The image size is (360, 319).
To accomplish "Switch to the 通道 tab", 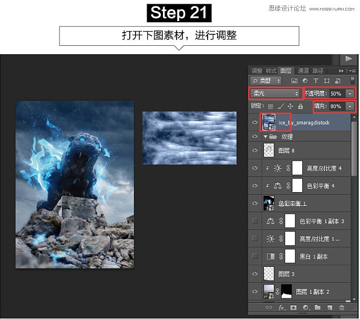I will coord(303,71).
